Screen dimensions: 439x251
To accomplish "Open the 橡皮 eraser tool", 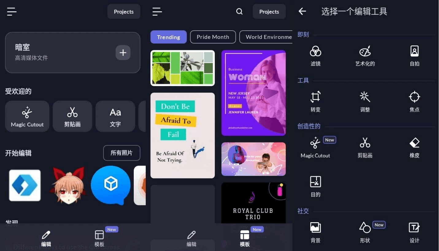I will click(x=414, y=147).
